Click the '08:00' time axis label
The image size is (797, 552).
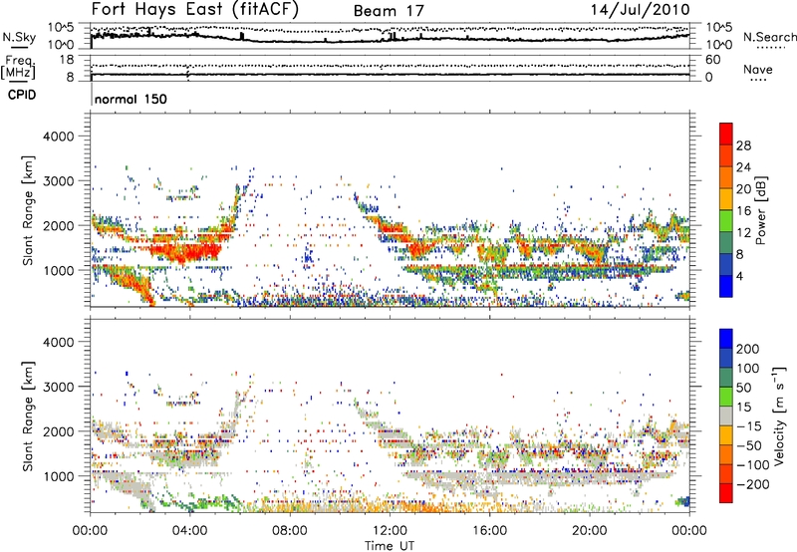tap(290, 531)
